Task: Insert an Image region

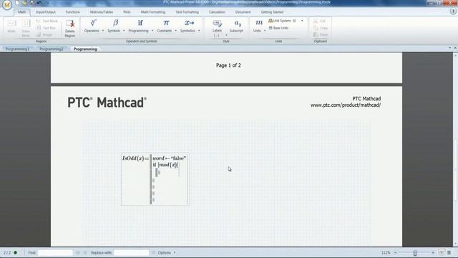Action: (44, 35)
